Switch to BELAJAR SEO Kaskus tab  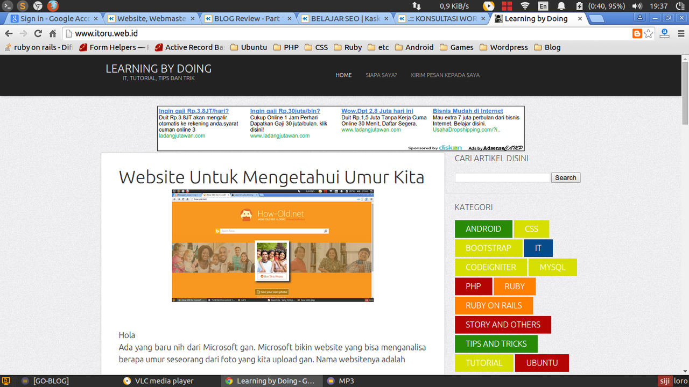coord(344,18)
